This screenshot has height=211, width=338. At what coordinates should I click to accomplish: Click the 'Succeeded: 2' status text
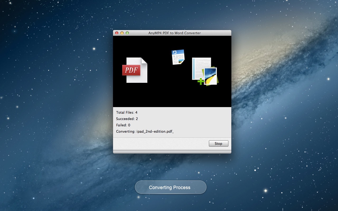point(127,119)
